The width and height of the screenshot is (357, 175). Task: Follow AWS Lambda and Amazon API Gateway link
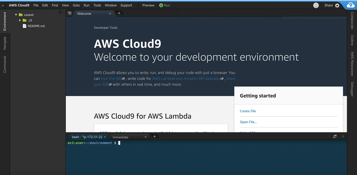coord(186,79)
